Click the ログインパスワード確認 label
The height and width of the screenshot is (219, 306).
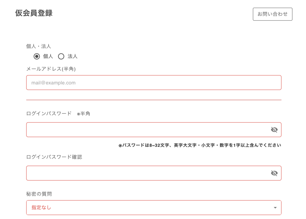coord(54,157)
